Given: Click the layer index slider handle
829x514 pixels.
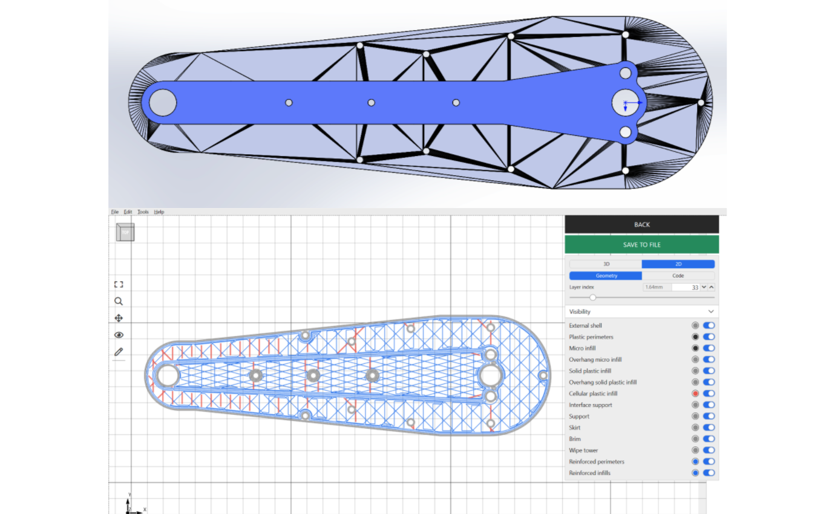Looking at the screenshot, I should pos(592,298).
